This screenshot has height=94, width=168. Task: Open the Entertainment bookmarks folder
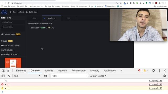(82, 6)
